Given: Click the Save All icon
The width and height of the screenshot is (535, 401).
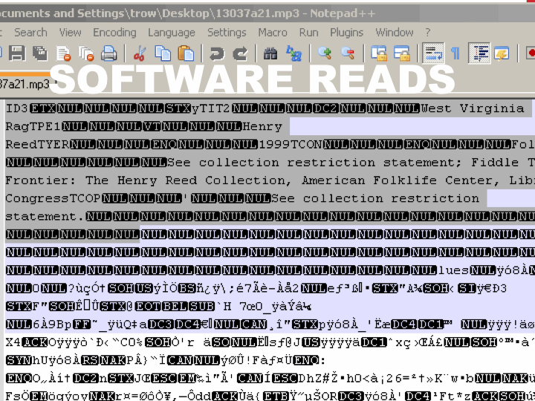Looking at the screenshot, I should (x=39, y=53).
